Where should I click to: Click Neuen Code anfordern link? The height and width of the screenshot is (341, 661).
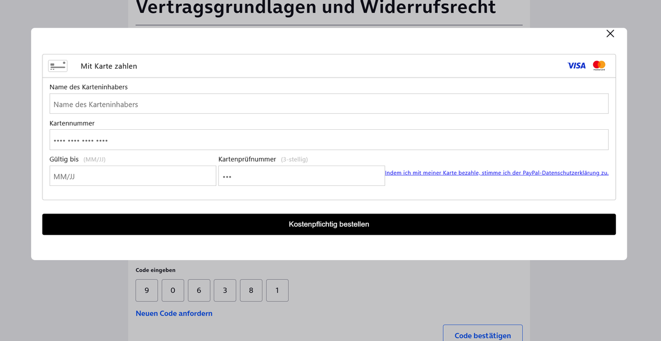pos(174,313)
